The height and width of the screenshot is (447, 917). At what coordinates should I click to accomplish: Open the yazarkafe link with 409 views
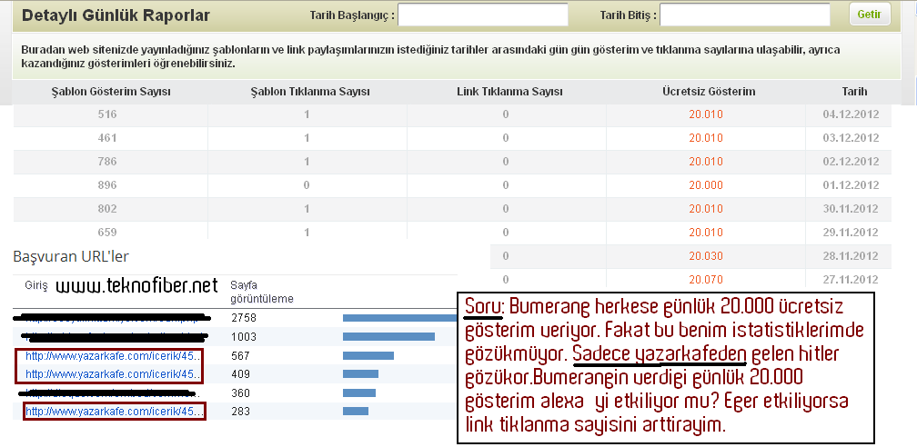click(114, 374)
